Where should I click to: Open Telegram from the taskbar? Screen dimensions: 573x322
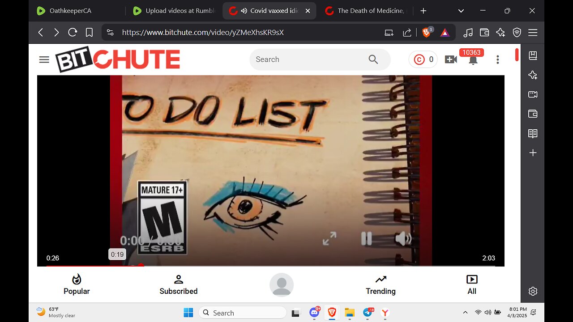pos(368,313)
